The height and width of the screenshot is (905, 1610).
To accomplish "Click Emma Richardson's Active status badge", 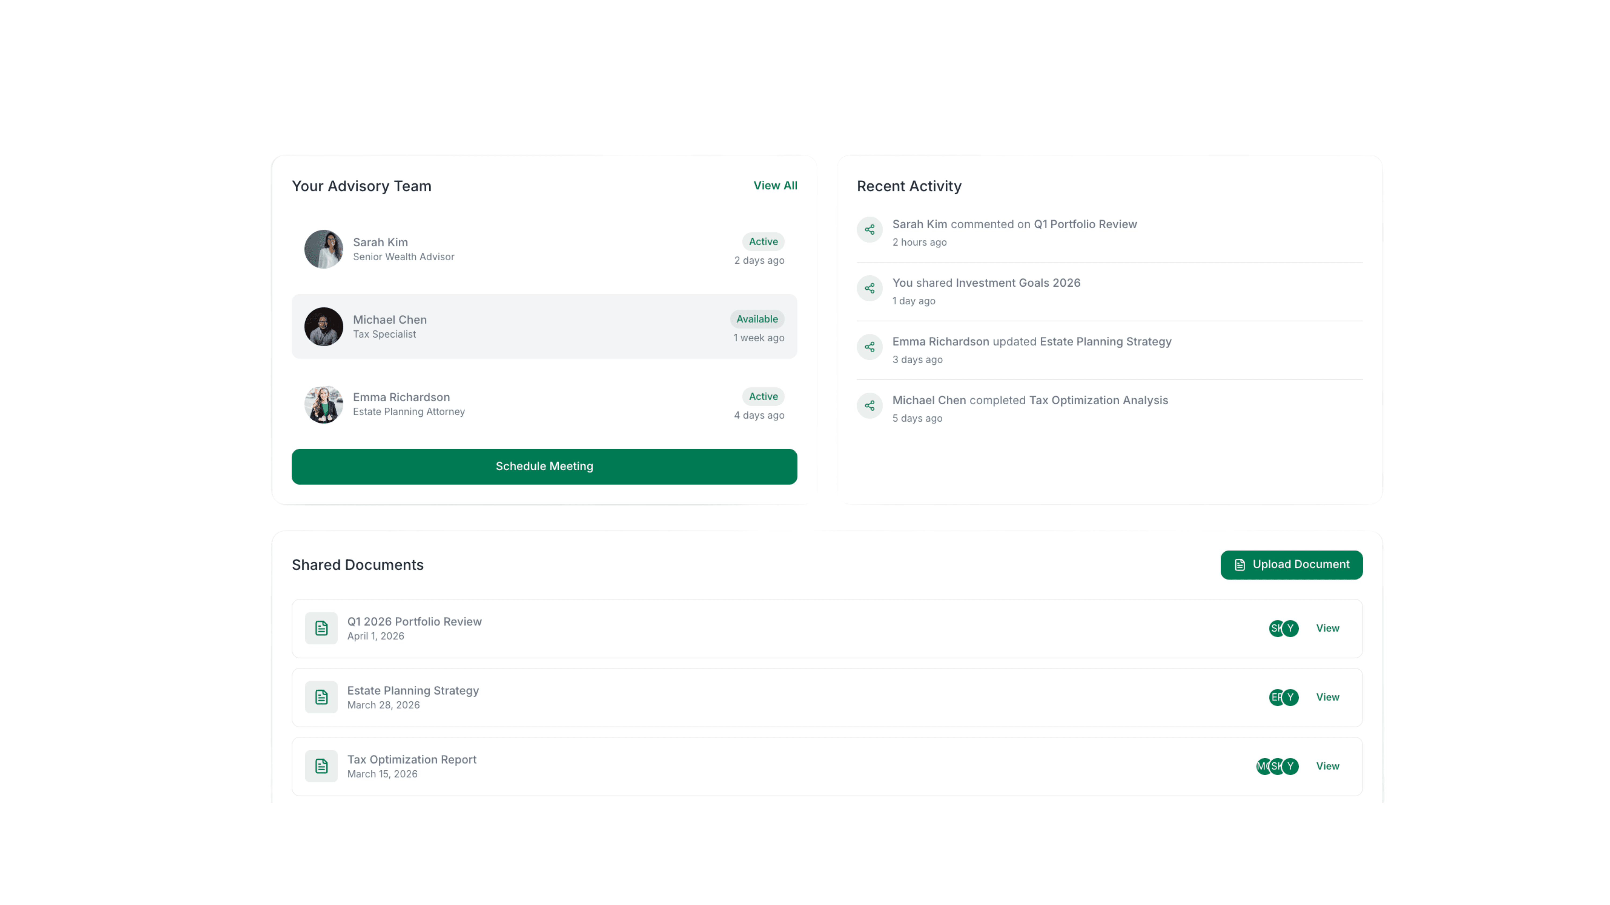I will pos(763,397).
